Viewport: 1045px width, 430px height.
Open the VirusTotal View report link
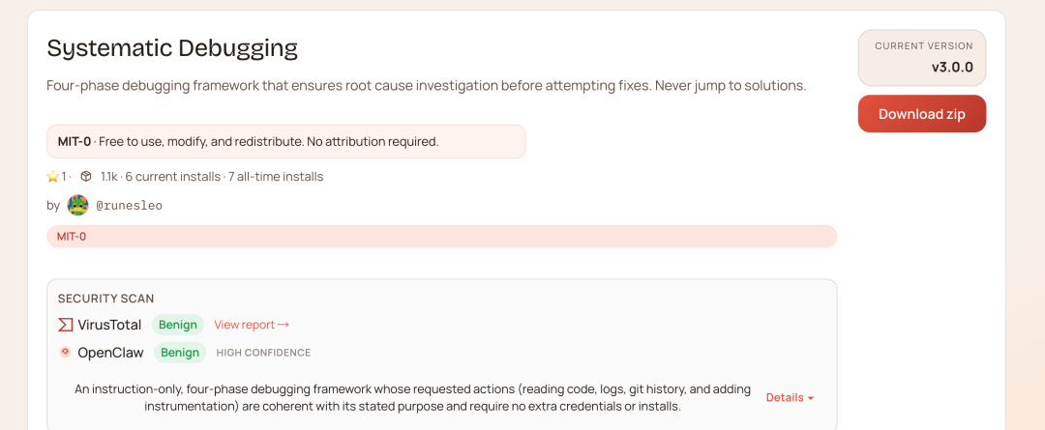[x=252, y=325]
